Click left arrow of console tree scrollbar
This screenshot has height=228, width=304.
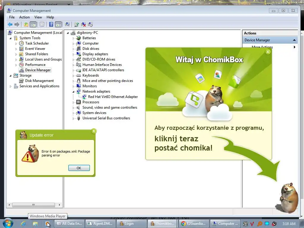tap(9, 205)
